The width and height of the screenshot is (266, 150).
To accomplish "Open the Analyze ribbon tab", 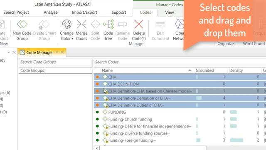I will pos(51,12).
